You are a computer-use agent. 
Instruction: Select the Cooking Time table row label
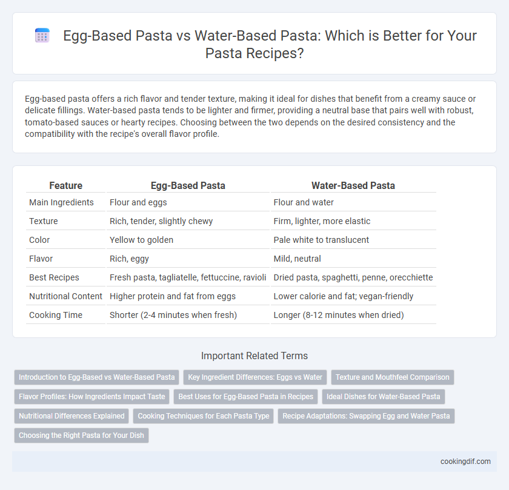coord(56,315)
